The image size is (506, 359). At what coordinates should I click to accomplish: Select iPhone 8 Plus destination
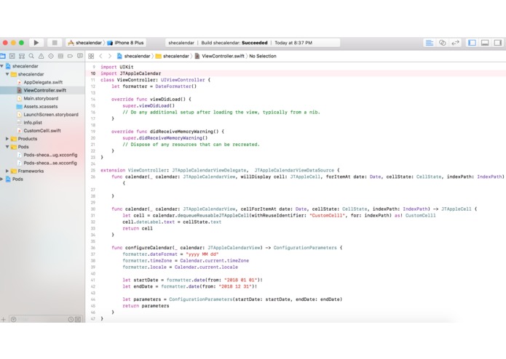coord(126,42)
